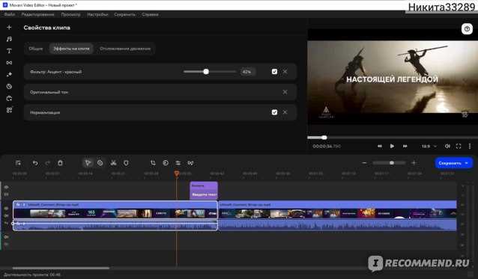Open the track manager on timeline toolbar
The height and width of the screenshot is (279, 478).
point(18,163)
